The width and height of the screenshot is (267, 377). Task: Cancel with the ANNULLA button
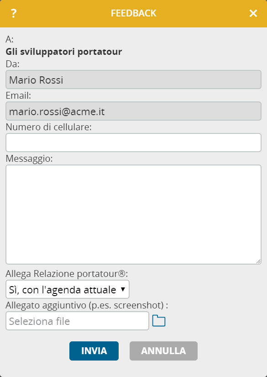(x=163, y=351)
